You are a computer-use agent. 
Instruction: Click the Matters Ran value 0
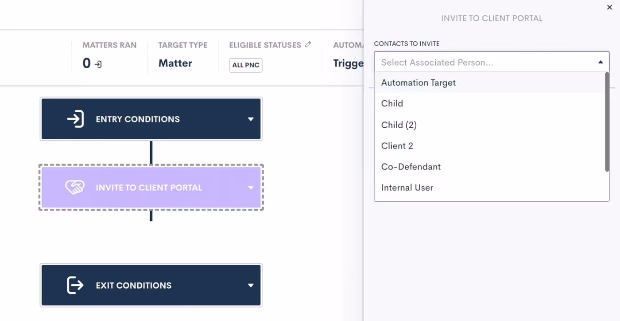click(x=86, y=63)
